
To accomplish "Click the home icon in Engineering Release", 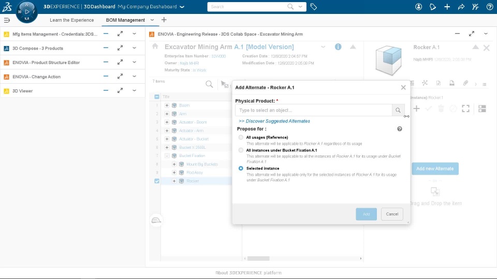I will tap(155, 47).
